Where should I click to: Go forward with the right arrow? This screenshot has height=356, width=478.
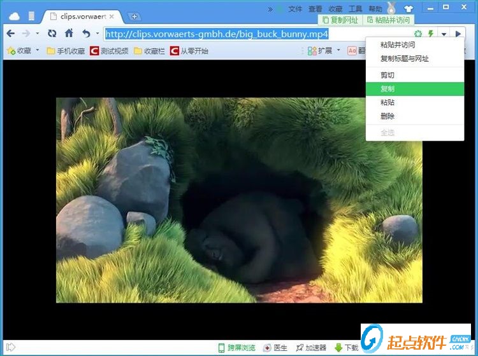pyautogui.click(x=26, y=34)
